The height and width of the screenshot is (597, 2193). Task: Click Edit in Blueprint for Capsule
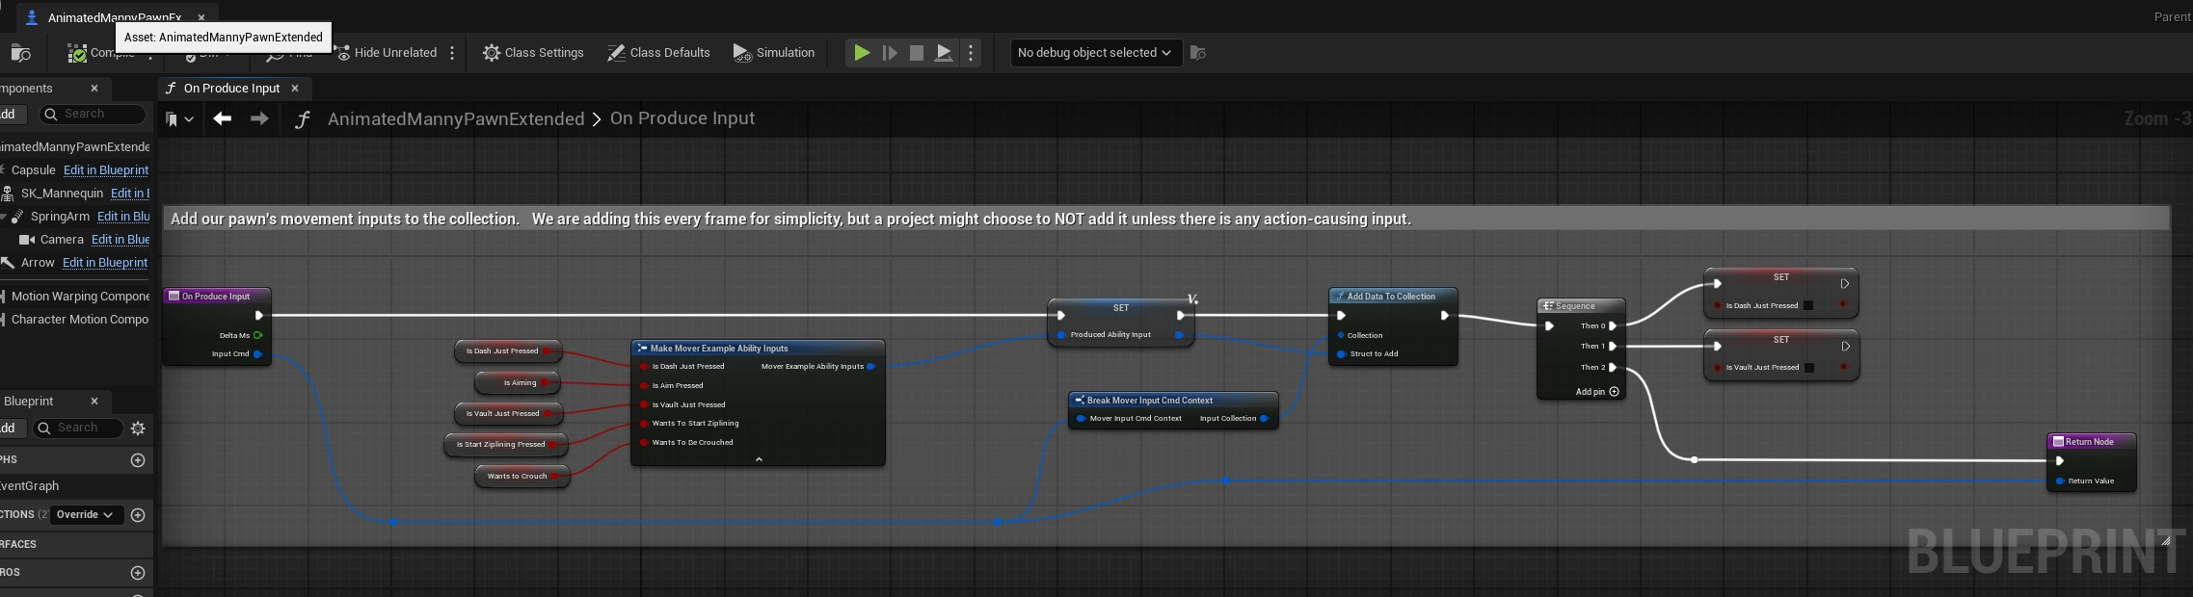(x=106, y=170)
